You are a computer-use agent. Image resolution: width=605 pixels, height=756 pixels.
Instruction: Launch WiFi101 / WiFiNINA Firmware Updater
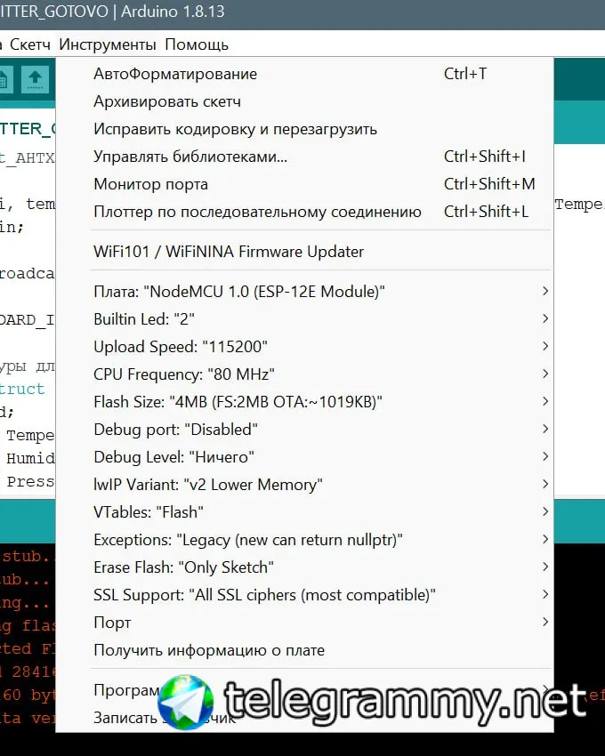pos(305,251)
